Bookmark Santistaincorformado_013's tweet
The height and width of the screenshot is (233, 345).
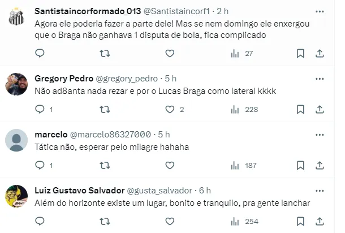point(300,53)
